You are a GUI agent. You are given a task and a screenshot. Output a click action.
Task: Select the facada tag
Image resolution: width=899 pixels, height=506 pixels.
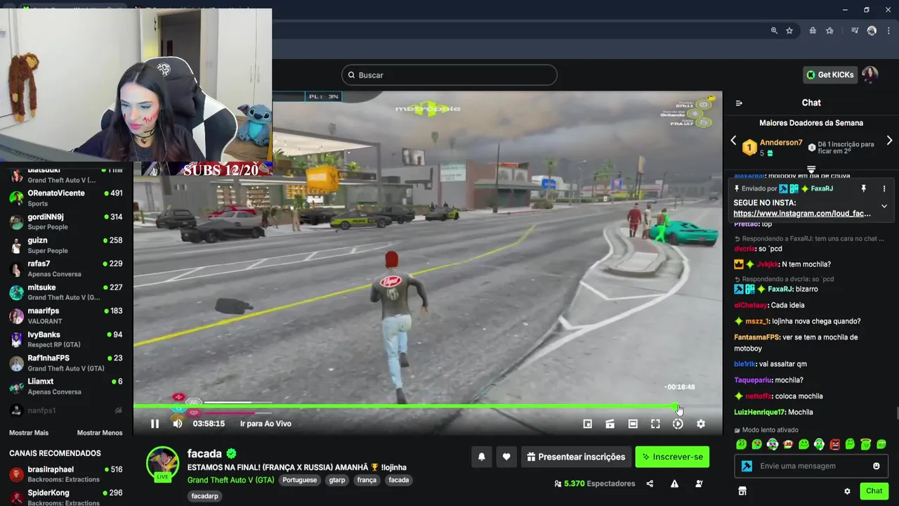(398, 480)
